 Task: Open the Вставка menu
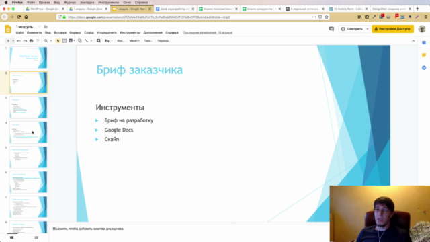coord(60,32)
